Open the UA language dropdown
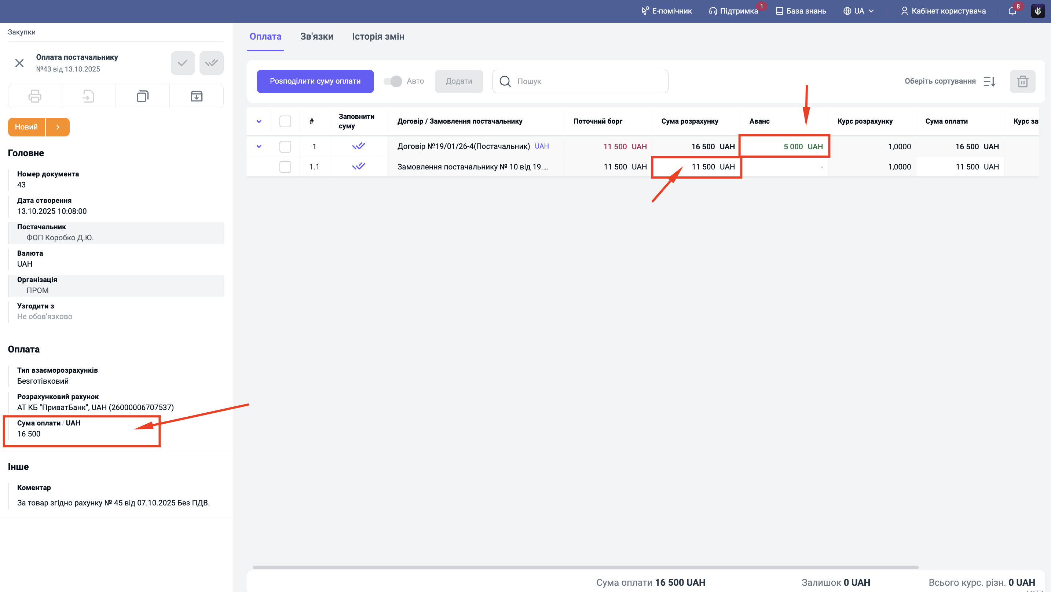The width and height of the screenshot is (1051, 592). 858,11
